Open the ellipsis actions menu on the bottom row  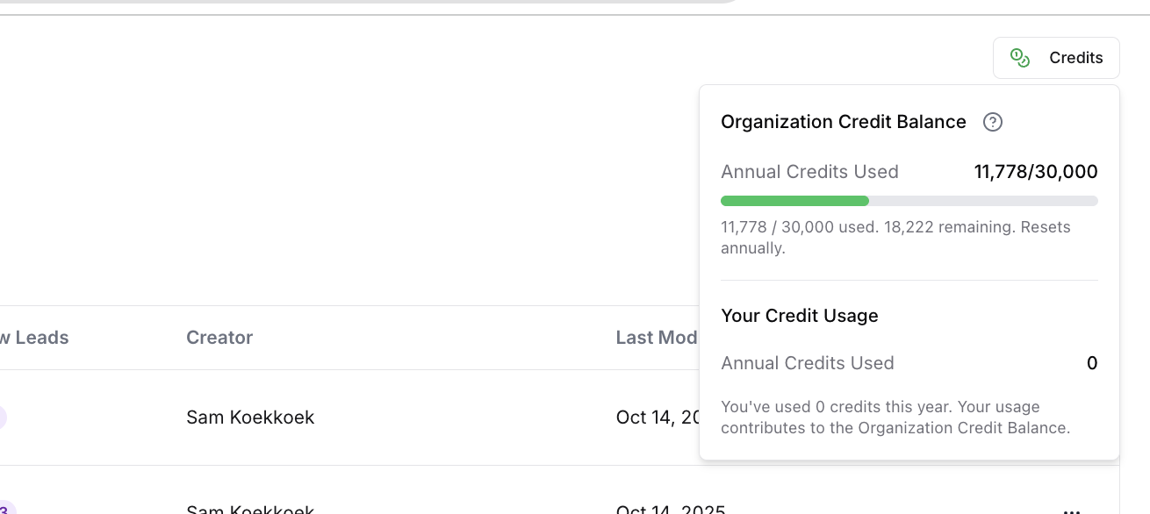click(x=1071, y=511)
